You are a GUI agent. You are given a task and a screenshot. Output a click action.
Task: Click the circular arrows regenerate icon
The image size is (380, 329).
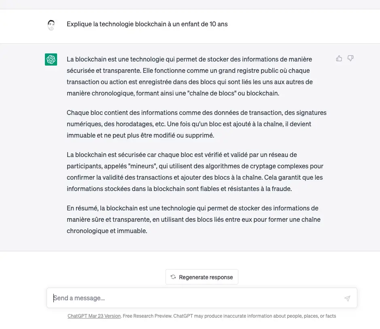(173, 277)
